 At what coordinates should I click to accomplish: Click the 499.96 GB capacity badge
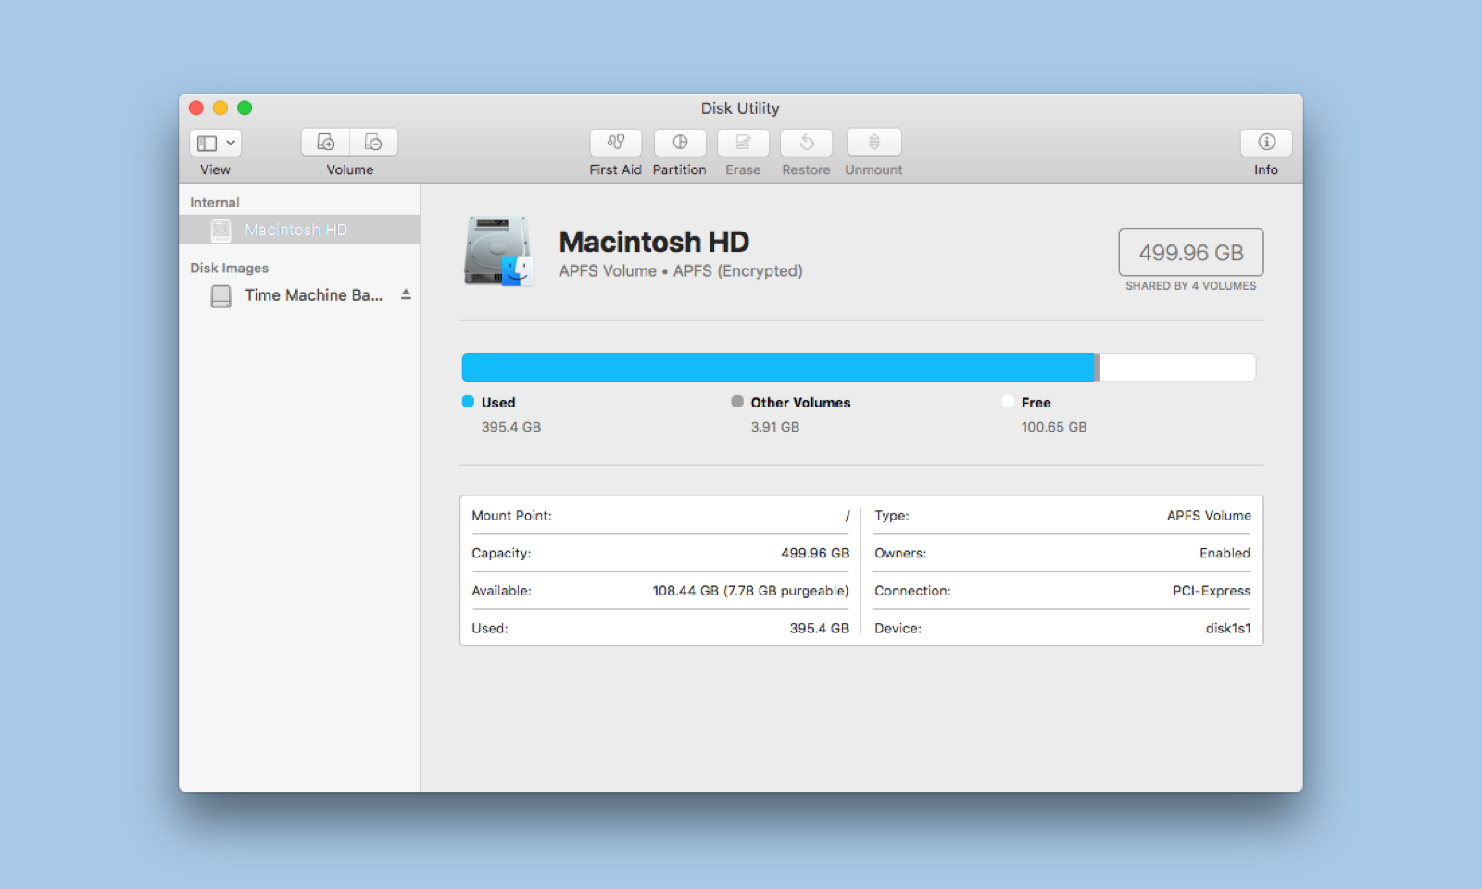click(1190, 252)
